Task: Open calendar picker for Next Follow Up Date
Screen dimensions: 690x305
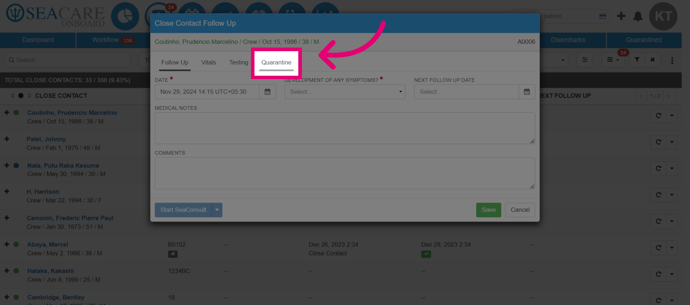Action: point(526,92)
